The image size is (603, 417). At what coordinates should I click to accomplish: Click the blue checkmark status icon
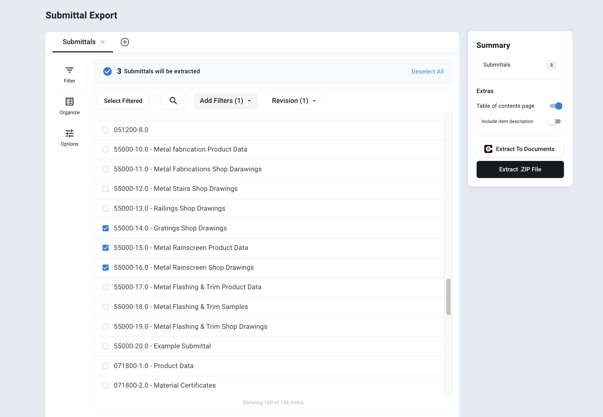(x=107, y=71)
